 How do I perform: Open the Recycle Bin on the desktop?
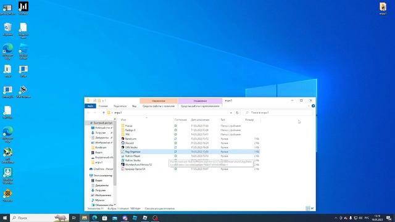point(7,29)
